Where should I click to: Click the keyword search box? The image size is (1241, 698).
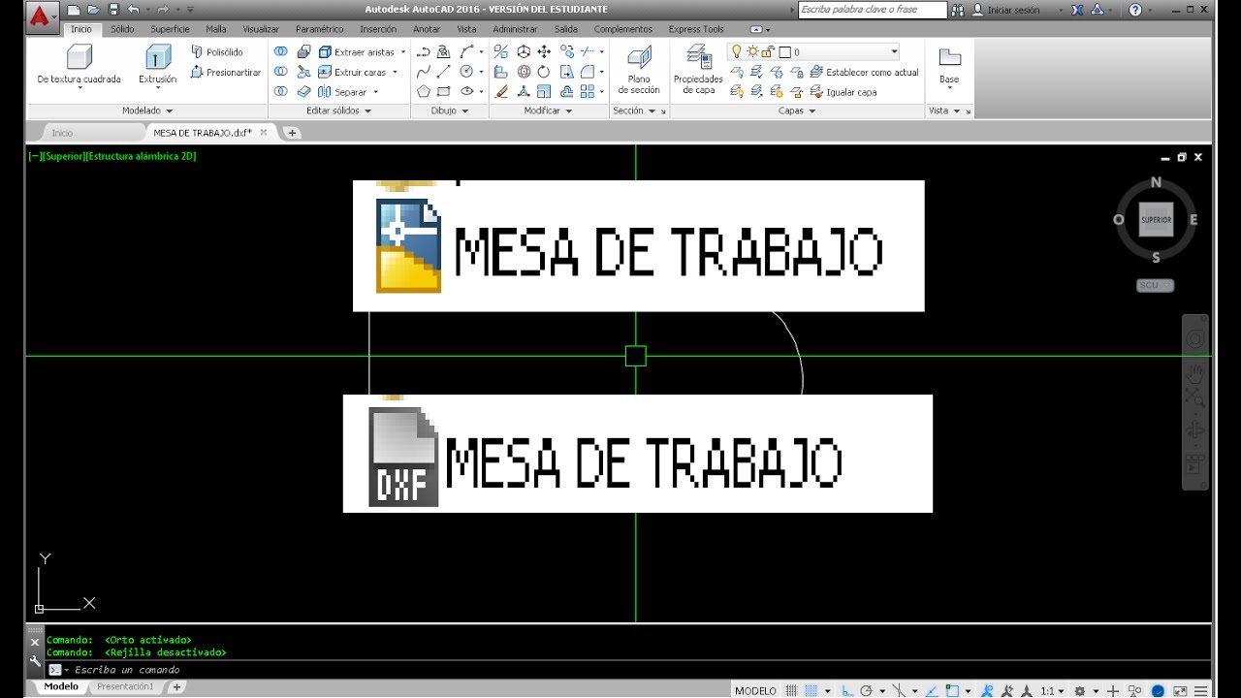click(x=873, y=10)
